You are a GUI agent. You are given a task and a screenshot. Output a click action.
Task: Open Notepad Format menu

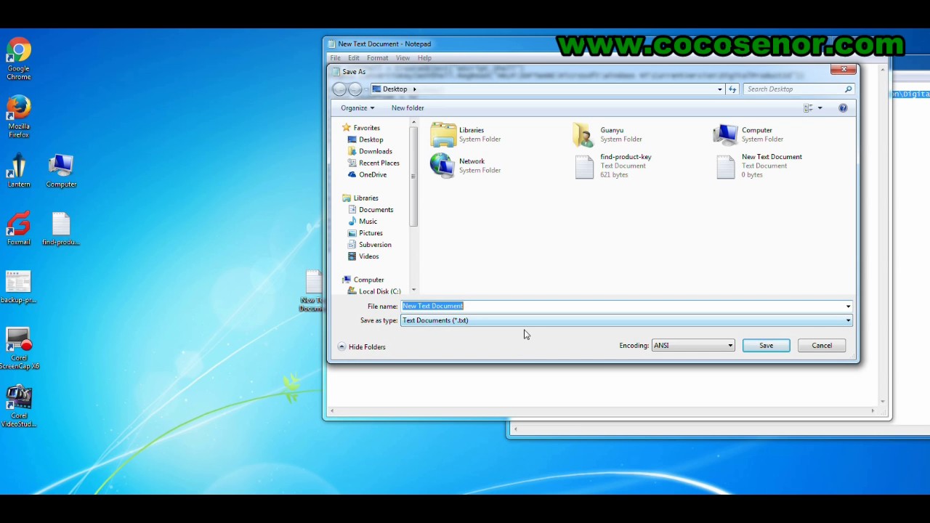click(x=377, y=58)
